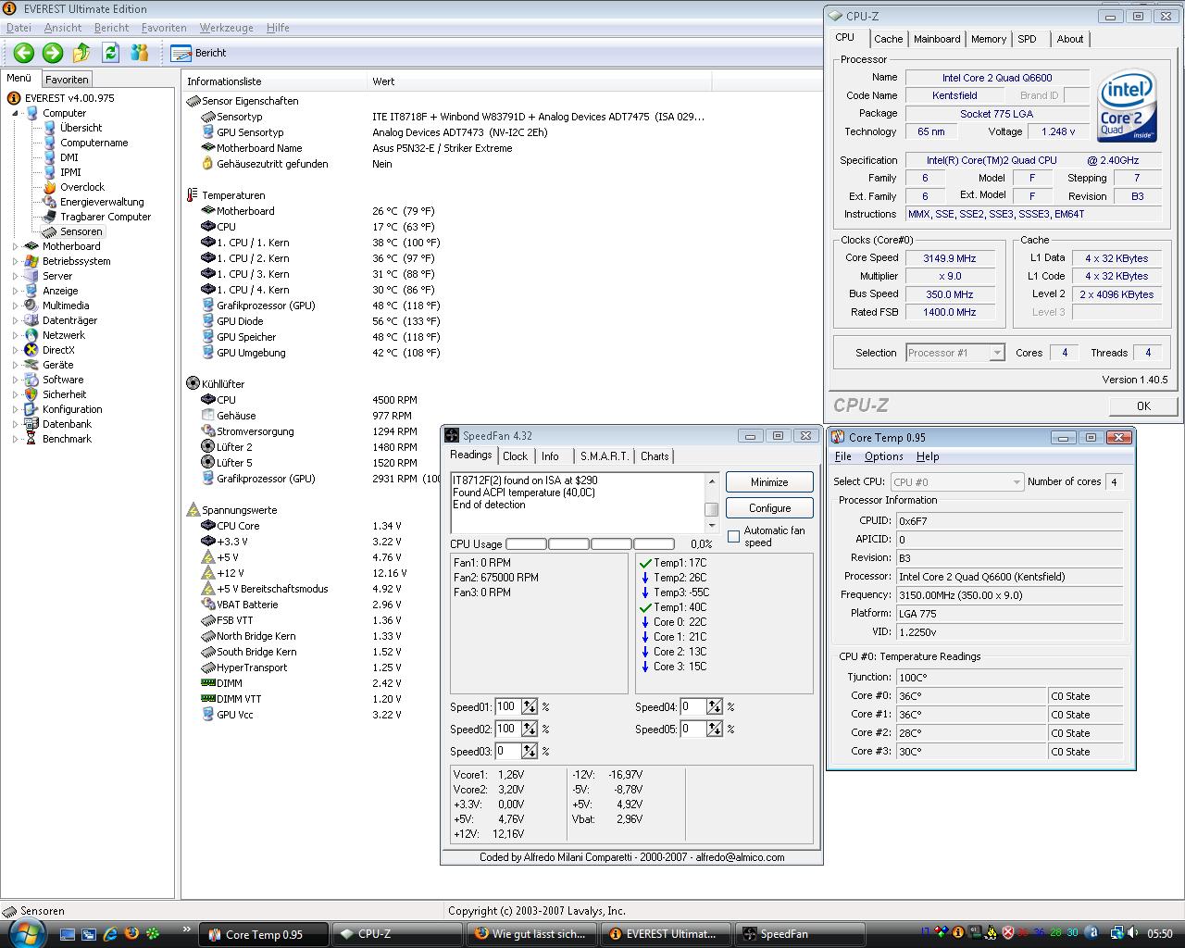This screenshot has height=948, width=1185.
Task: Switch to the SPD tab in CPU-Z
Action: 1027,39
